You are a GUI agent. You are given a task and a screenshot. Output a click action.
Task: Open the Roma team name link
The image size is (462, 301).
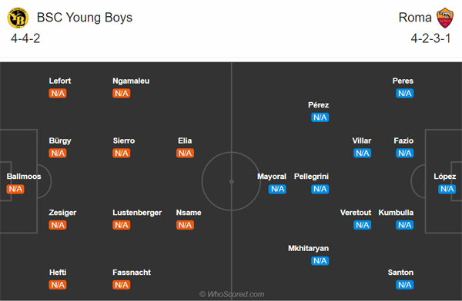click(x=415, y=18)
